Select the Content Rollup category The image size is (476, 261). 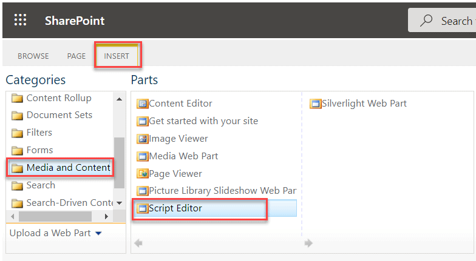[59, 98]
